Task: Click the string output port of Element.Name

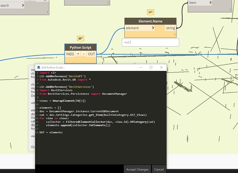Action: click(x=170, y=28)
